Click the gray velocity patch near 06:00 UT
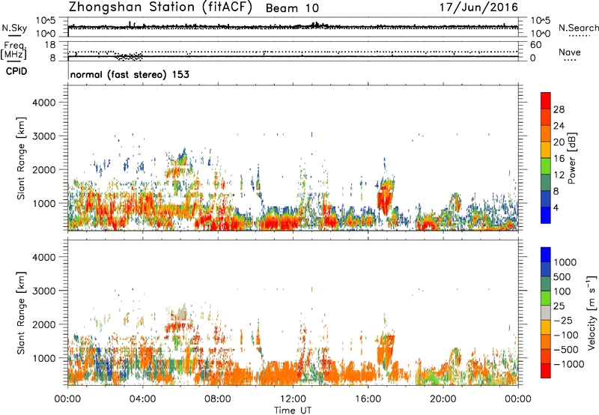599x415 pixels. pyautogui.click(x=181, y=313)
